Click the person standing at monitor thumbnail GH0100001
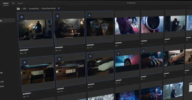 [x=35, y=30]
